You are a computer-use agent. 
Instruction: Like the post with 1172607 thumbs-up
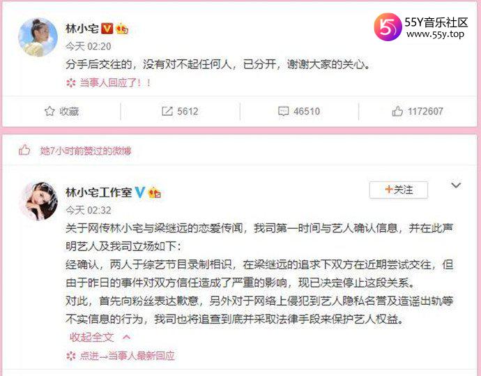click(397, 111)
